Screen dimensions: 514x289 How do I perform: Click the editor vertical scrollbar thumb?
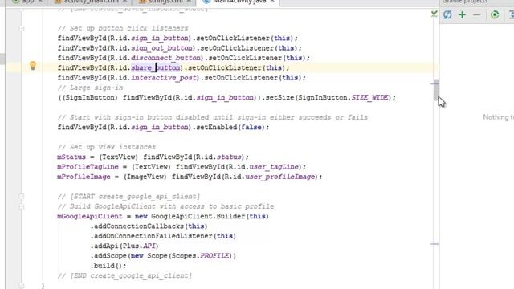tap(437, 91)
